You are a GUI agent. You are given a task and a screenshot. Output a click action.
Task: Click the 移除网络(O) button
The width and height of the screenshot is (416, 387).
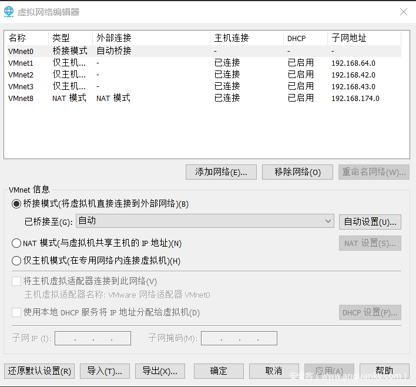coord(298,172)
